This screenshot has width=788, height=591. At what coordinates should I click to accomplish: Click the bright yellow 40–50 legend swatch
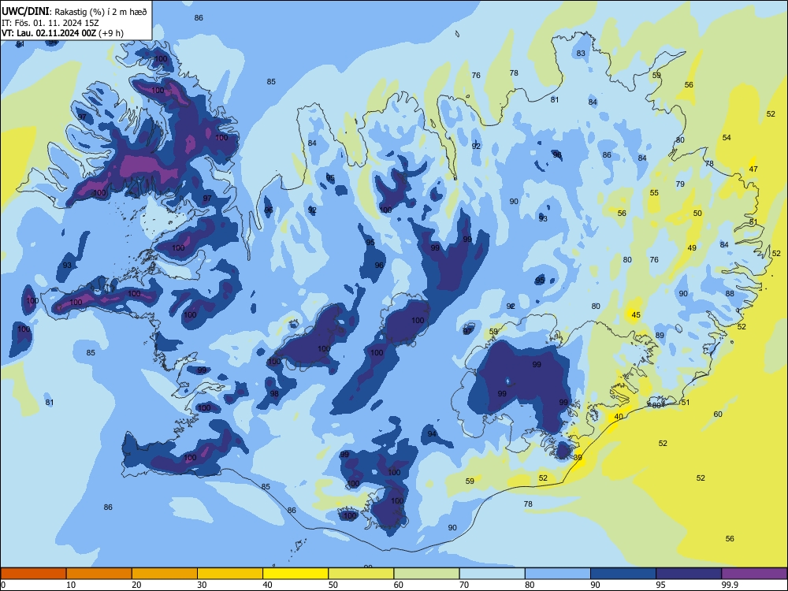(295, 574)
